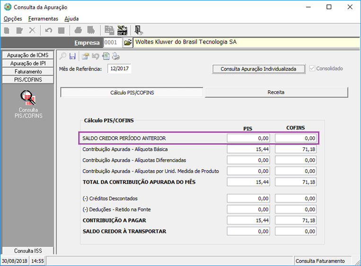Open the Consulta ISS section
Image resolution: width=361 pixels, height=266 pixels.
[x=28, y=250]
